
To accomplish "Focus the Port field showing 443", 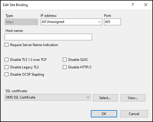I will tap(113, 22).
